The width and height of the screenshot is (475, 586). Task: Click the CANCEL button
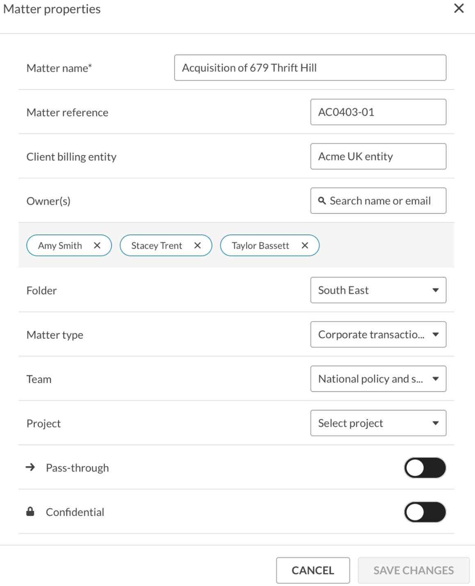click(313, 570)
